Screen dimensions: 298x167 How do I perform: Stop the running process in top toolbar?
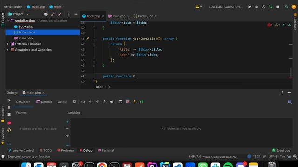[x=278, y=7]
